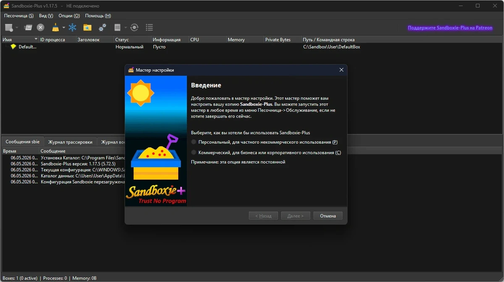Click the list view toolbar icon
Screen dimensions: 504x282
149,28
